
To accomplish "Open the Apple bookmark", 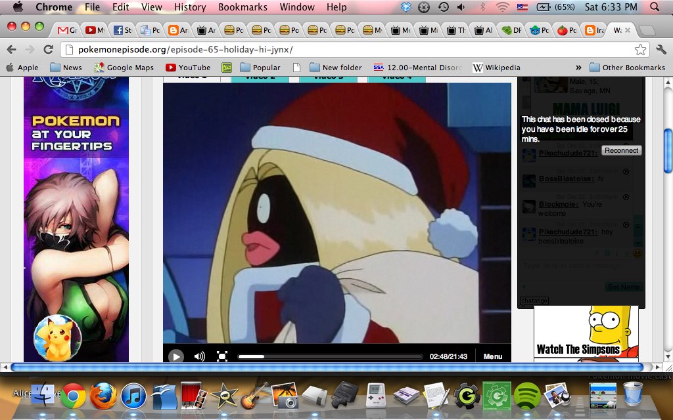I will click(x=22, y=68).
